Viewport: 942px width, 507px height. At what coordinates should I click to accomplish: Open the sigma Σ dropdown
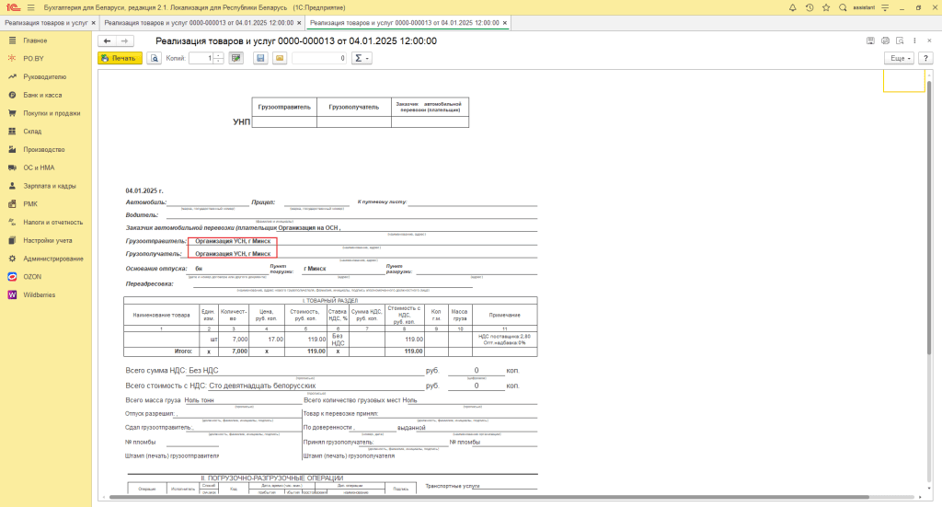pos(362,58)
